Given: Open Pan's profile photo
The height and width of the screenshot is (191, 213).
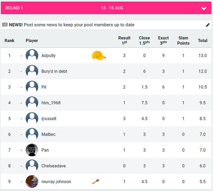Looking at the screenshot, I should 32,150.
